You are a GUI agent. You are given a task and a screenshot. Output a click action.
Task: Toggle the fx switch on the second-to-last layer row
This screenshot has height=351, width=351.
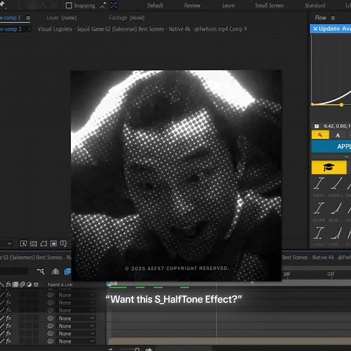(x=8, y=333)
